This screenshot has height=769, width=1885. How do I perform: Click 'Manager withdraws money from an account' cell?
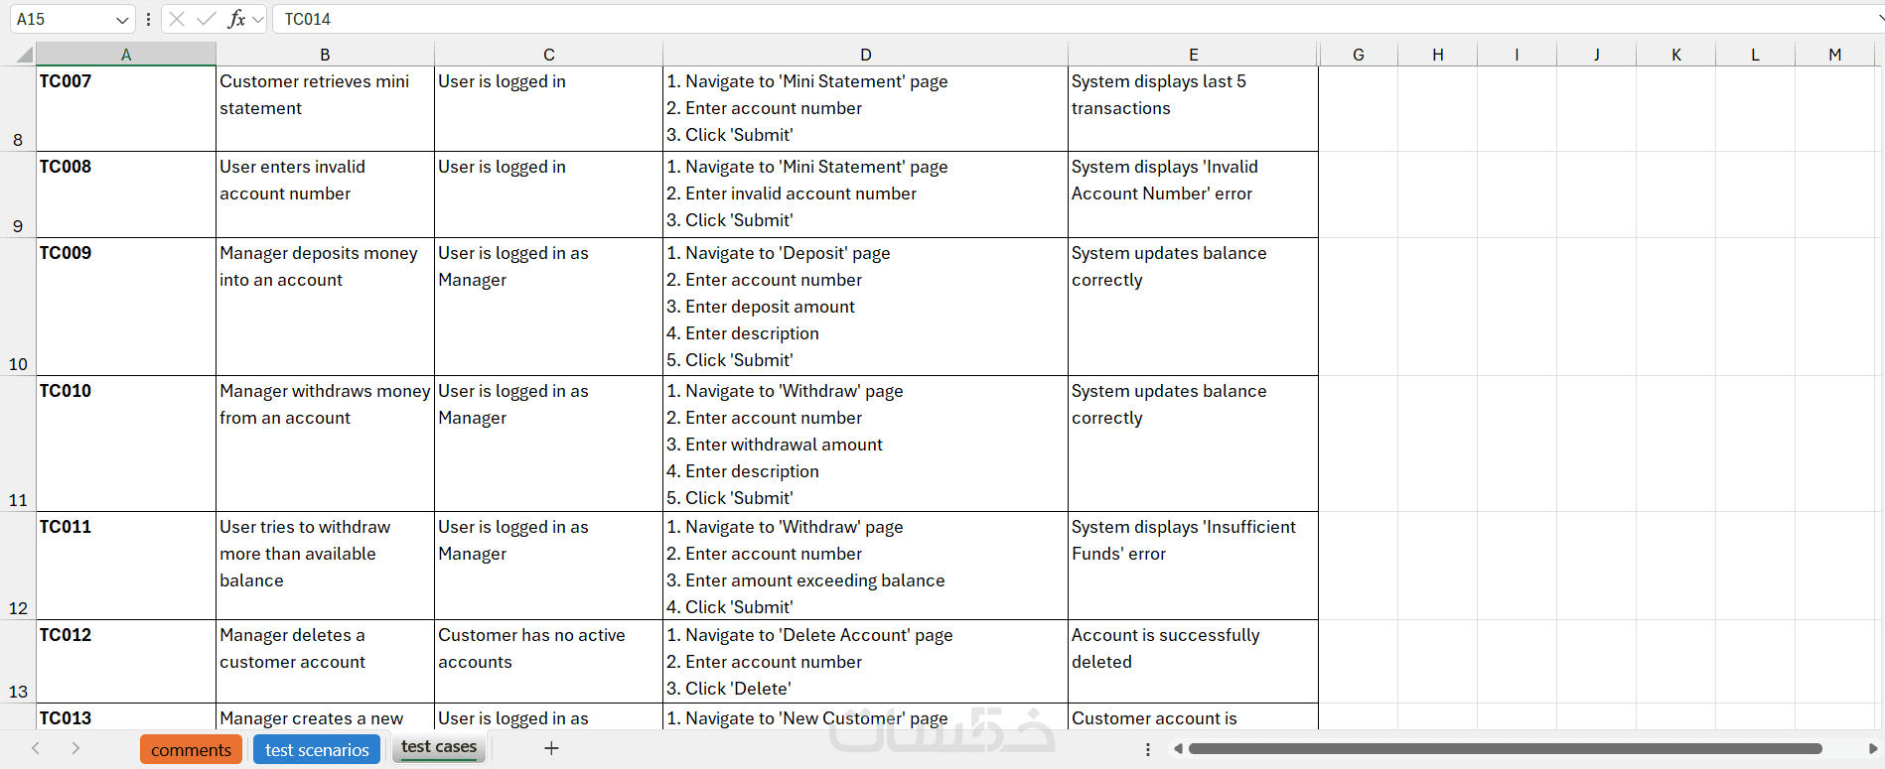coord(325,444)
